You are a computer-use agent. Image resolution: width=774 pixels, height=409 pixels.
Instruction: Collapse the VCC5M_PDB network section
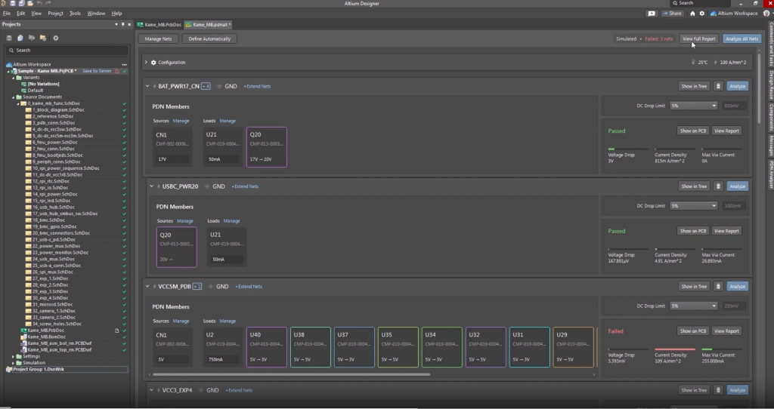[147, 287]
